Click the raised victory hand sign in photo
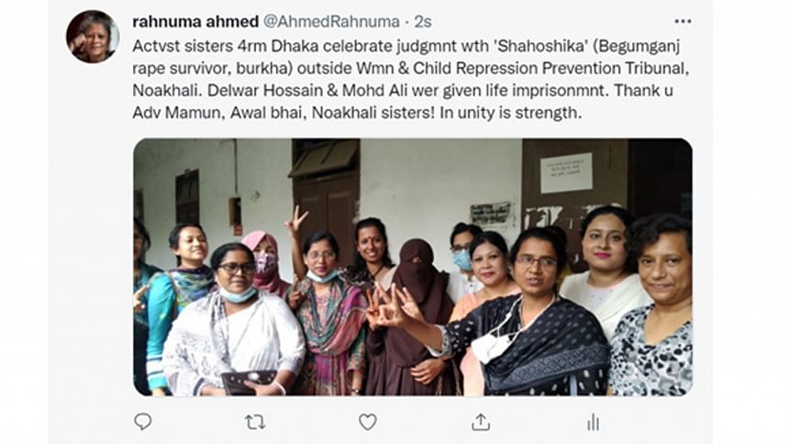This screenshot has width=789, height=444. [x=297, y=220]
